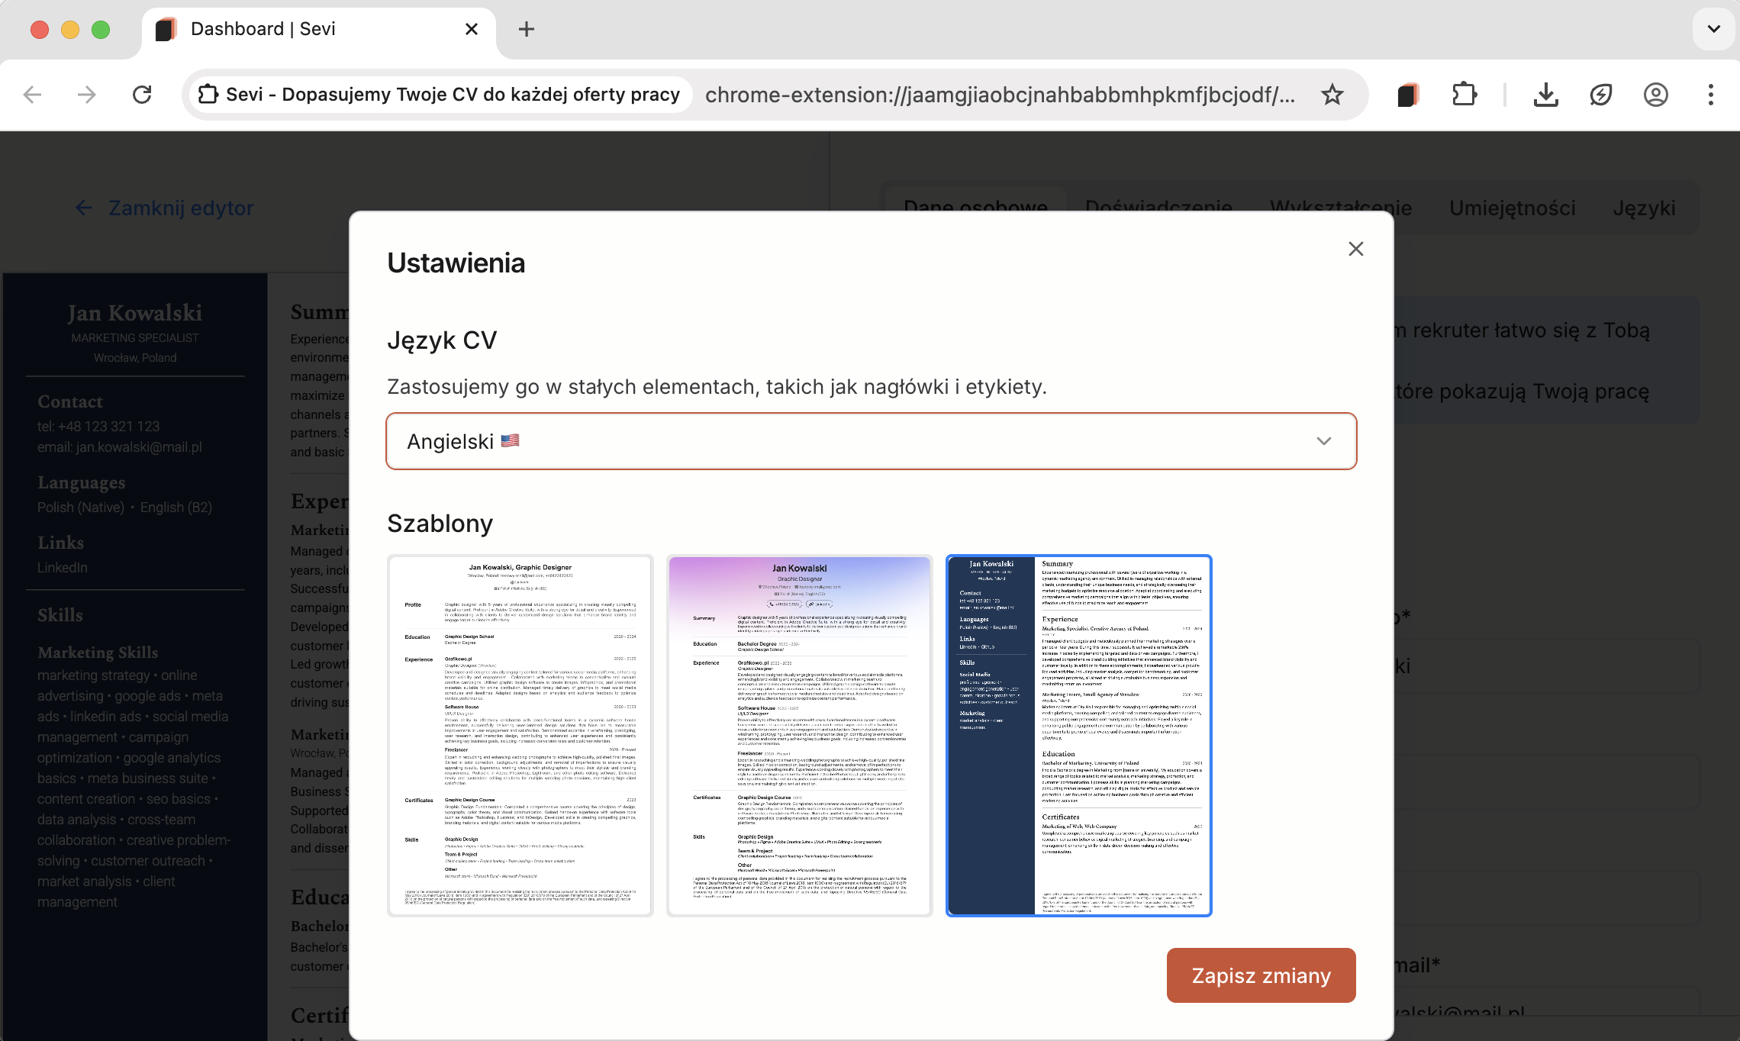The width and height of the screenshot is (1740, 1041).
Task: Bookmark page with the star icon
Action: click(1332, 95)
